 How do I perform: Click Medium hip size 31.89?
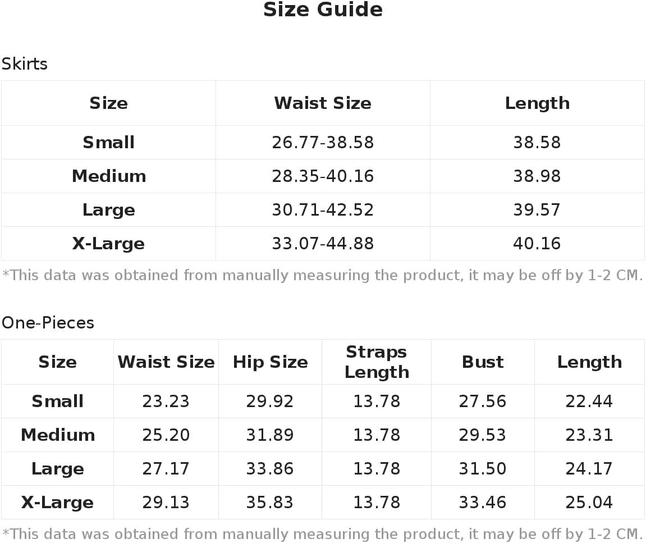click(x=270, y=435)
